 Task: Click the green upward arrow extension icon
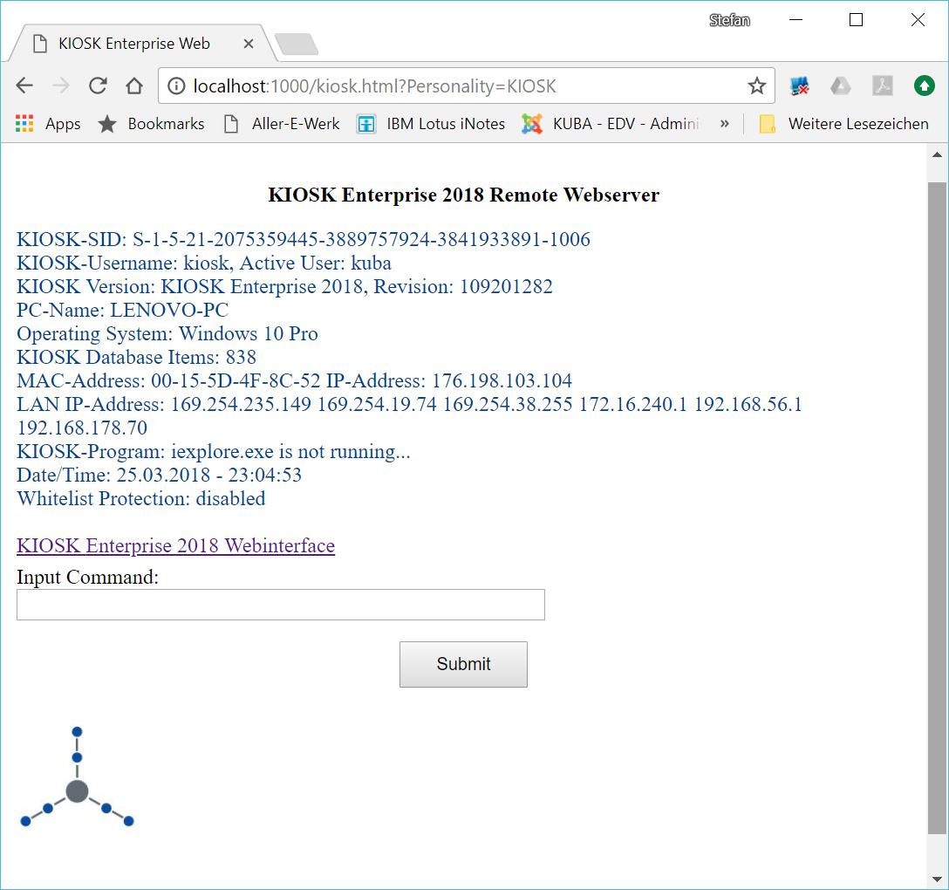pos(925,86)
